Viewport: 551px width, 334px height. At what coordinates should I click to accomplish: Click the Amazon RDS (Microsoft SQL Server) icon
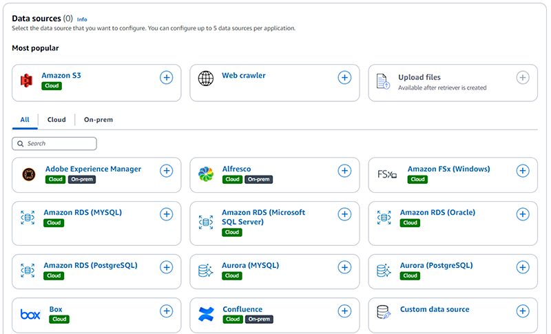206,222
